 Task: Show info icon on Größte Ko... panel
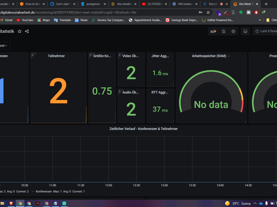91,55
